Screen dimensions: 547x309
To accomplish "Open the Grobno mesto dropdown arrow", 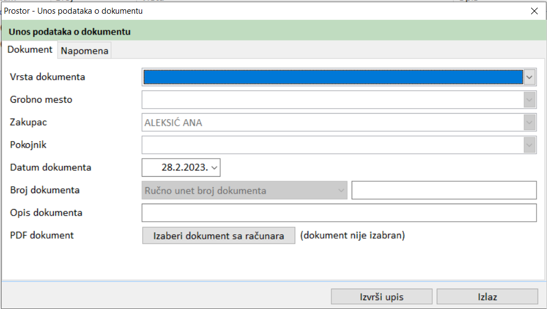I will click(x=529, y=100).
